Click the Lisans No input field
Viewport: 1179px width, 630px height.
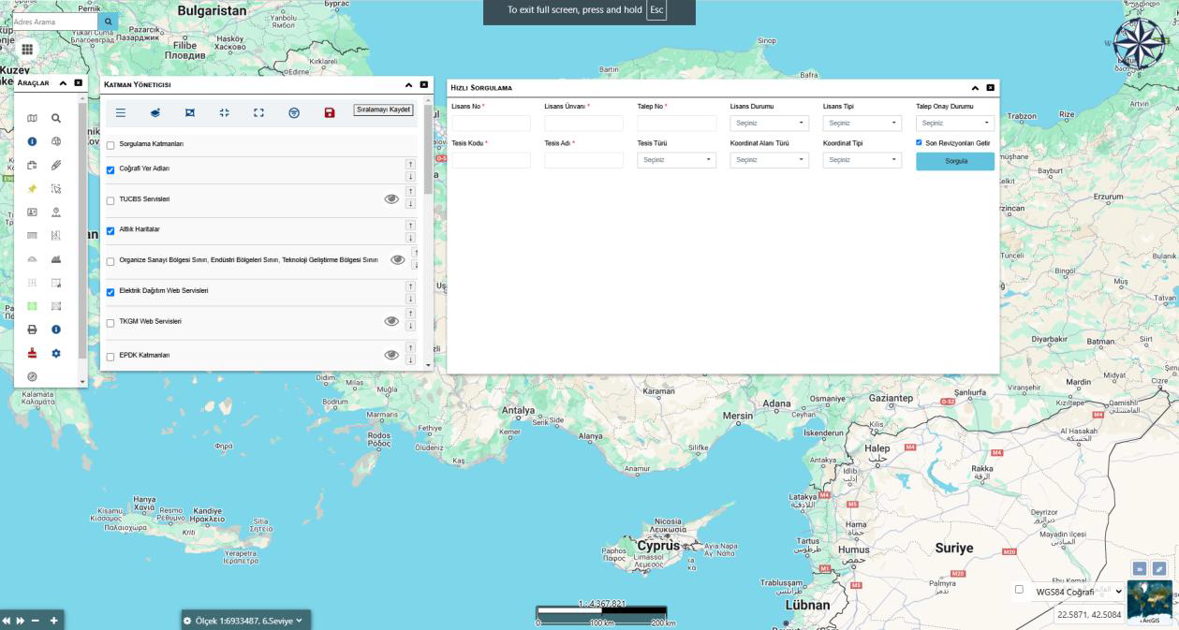491,124
